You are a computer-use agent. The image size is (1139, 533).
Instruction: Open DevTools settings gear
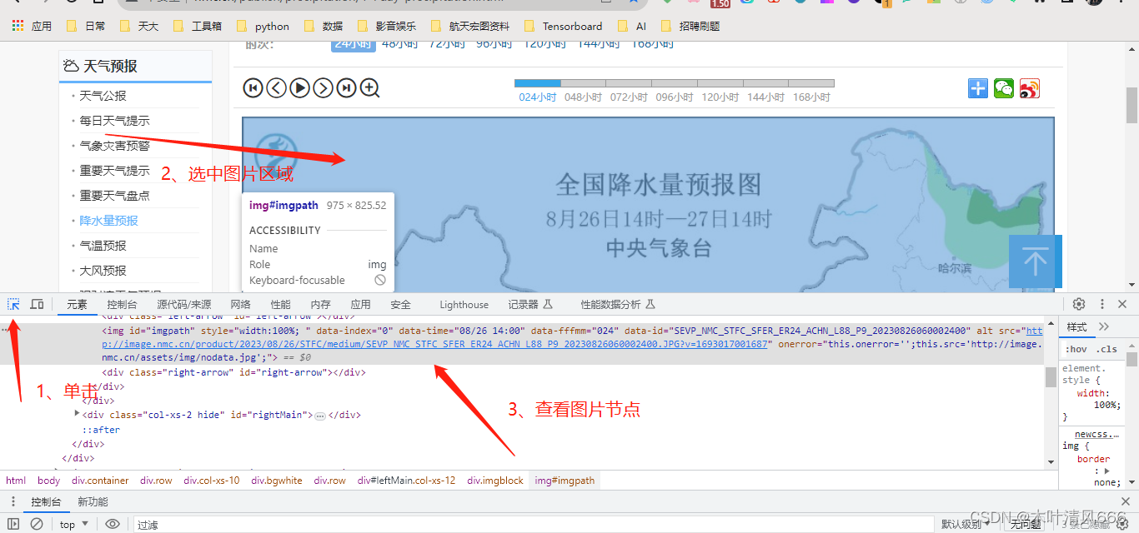(x=1079, y=304)
